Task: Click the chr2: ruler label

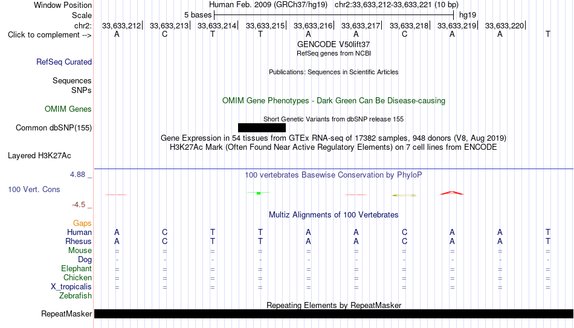Action: 83,25
